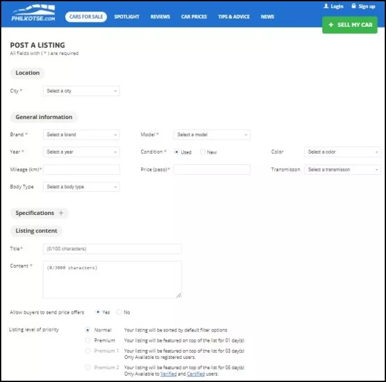Click "Listing level of priority" label

click(34, 330)
